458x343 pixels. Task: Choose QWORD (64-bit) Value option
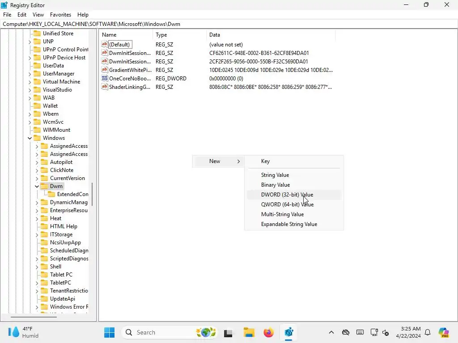click(x=294, y=205)
